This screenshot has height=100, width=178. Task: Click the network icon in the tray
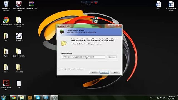point(158,97)
